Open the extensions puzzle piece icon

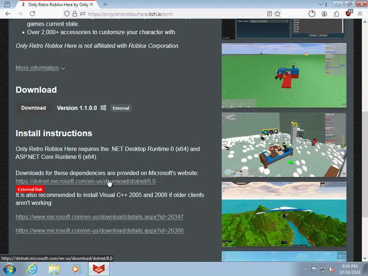tap(336, 14)
